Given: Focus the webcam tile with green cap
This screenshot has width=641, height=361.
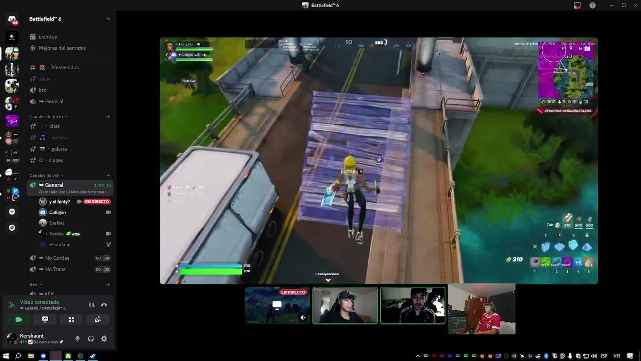Looking at the screenshot, I should click(345, 305).
